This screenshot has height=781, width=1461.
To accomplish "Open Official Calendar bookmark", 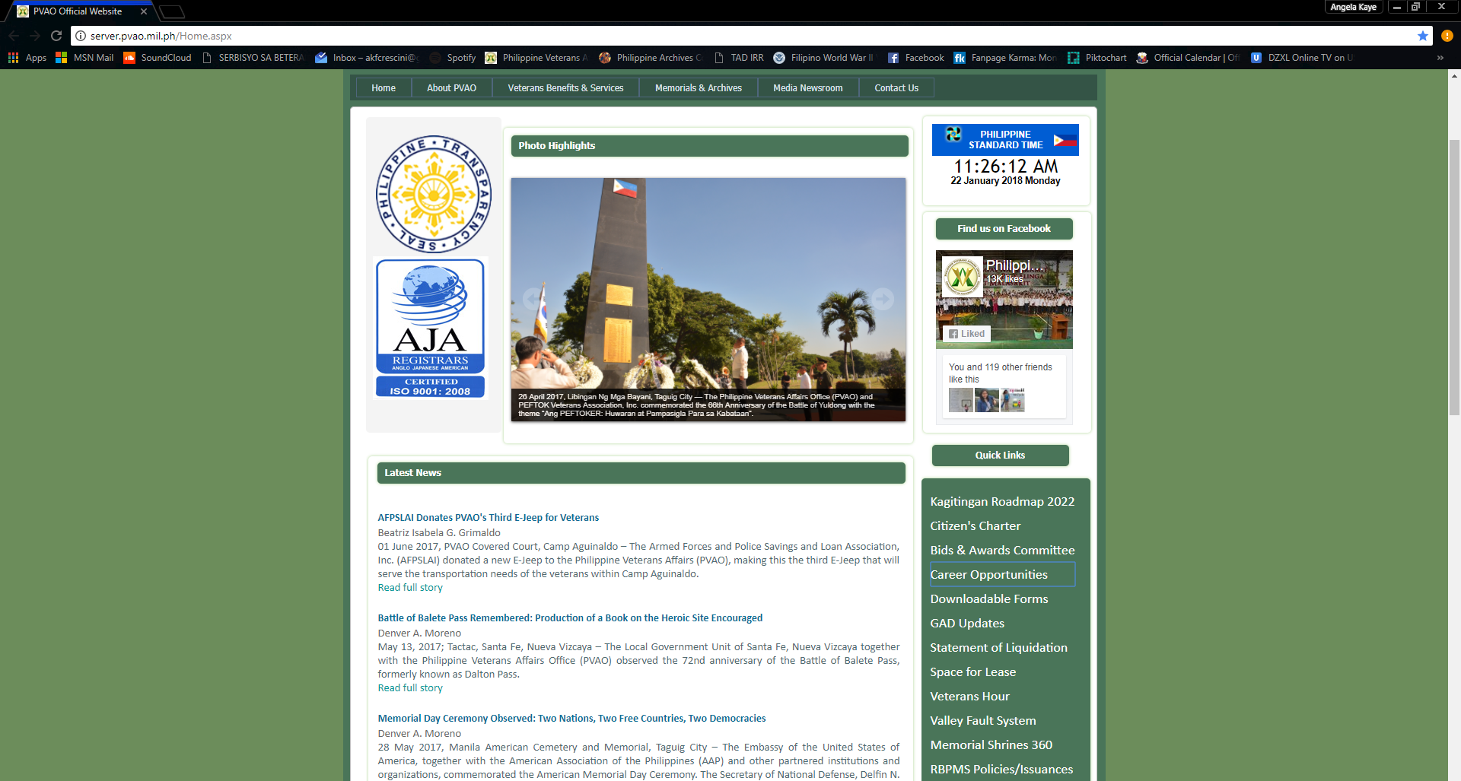I will click(1188, 58).
